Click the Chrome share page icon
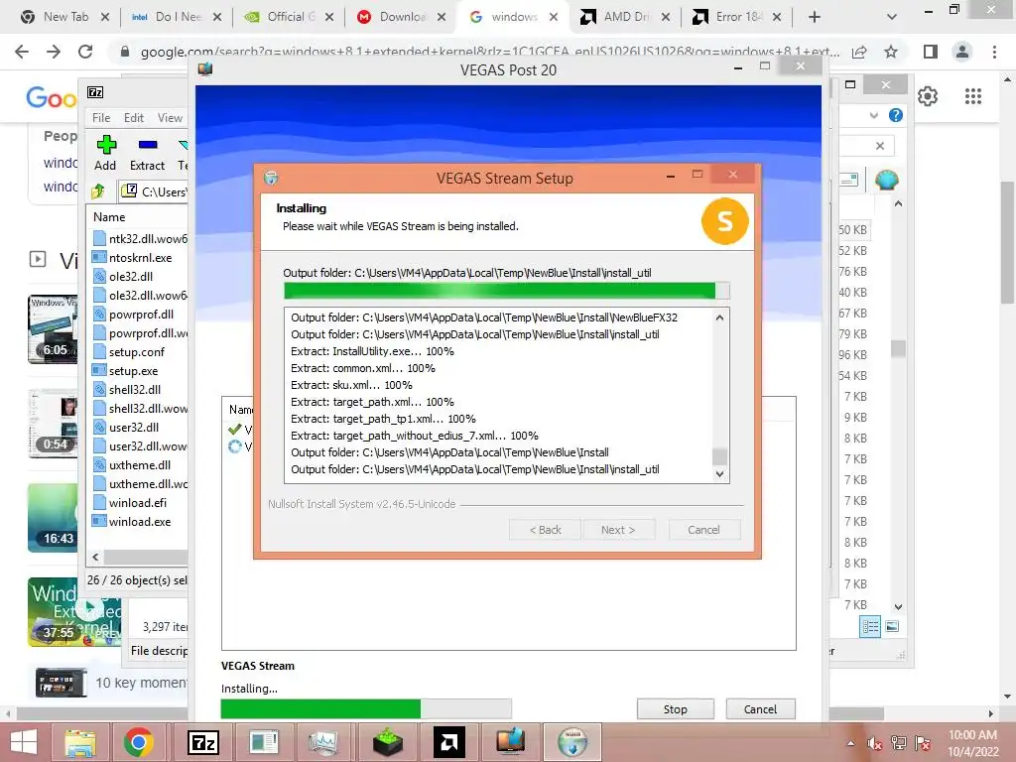 point(859,52)
